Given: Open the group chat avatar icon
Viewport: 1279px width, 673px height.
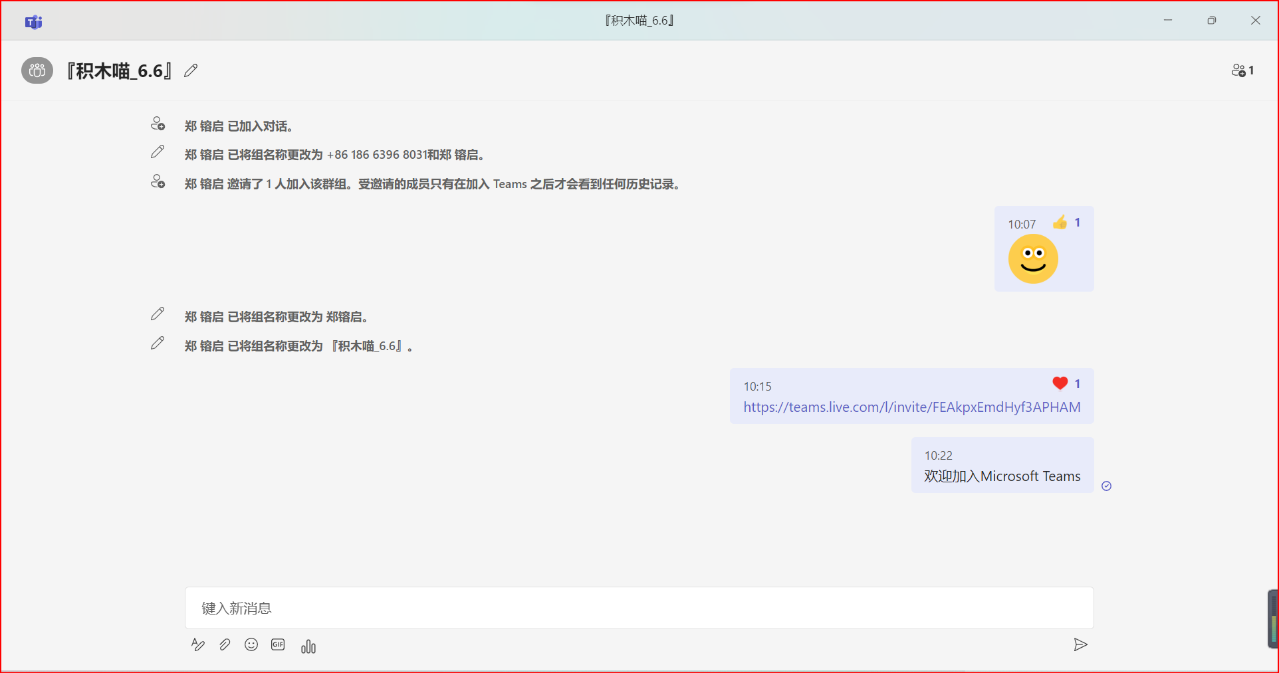Looking at the screenshot, I should [37, 70].
